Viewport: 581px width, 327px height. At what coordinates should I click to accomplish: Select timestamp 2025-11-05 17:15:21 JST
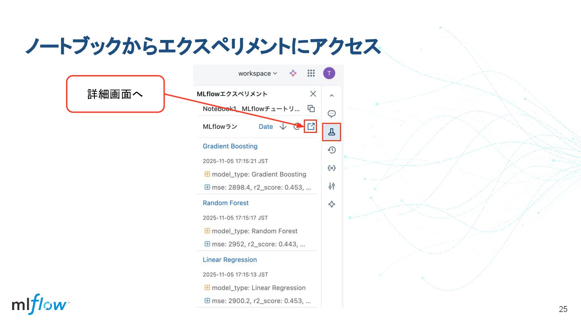(x=235, y=161)
